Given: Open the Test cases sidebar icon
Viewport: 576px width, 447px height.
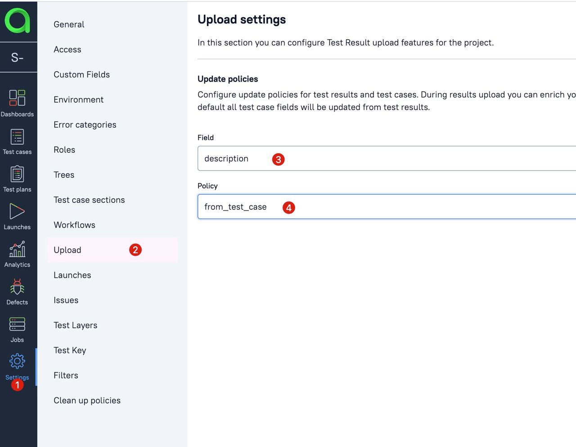Looking at the screenshot, I should 17,137.
